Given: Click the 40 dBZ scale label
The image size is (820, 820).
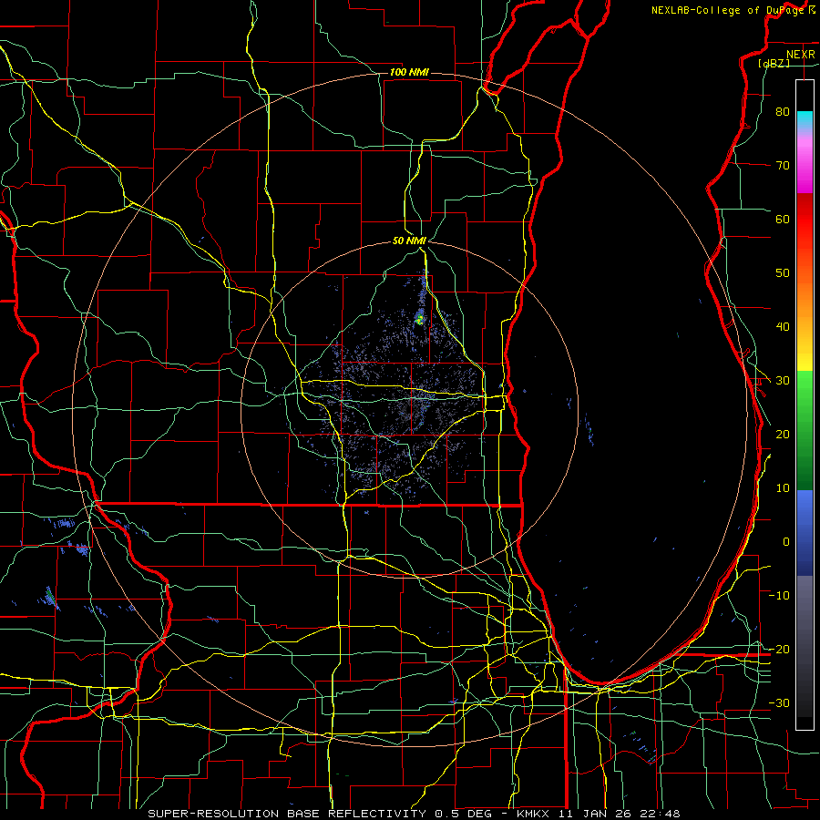Looking at the screenshot, I should coord(783,327).
